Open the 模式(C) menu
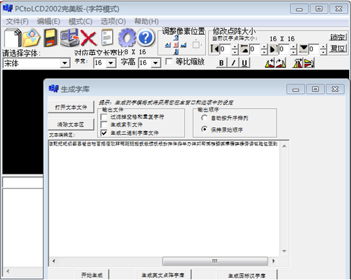351x280 pixels. click(80, 21)
